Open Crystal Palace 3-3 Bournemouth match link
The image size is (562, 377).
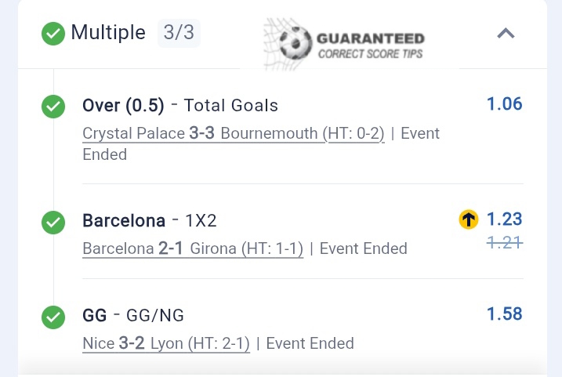(x=233, y=133)
